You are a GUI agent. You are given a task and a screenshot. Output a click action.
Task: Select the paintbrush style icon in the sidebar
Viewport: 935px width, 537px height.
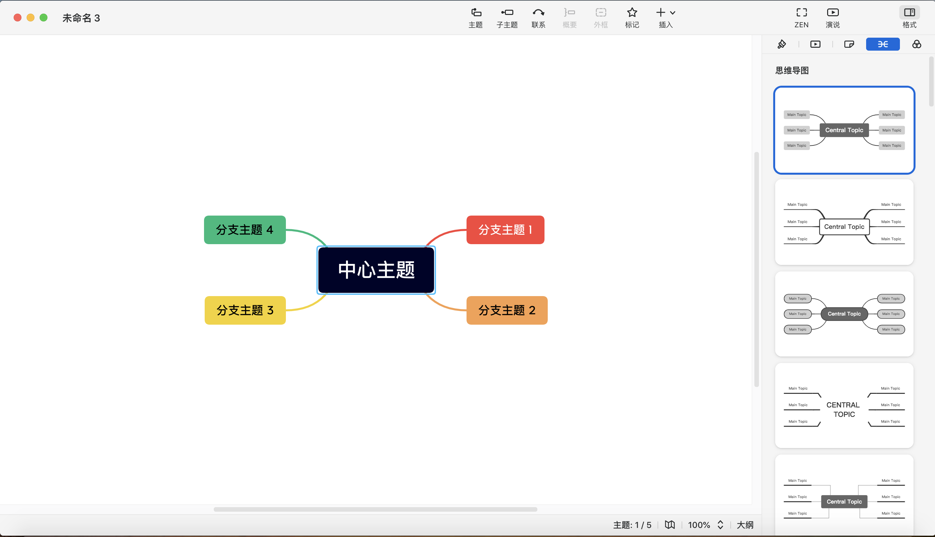(782, 44)
